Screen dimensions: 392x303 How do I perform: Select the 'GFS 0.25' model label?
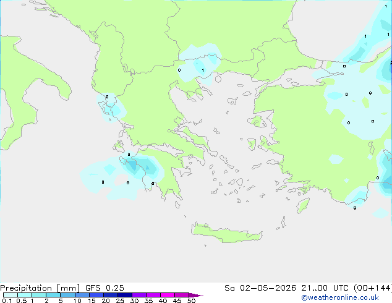(104, 288)
